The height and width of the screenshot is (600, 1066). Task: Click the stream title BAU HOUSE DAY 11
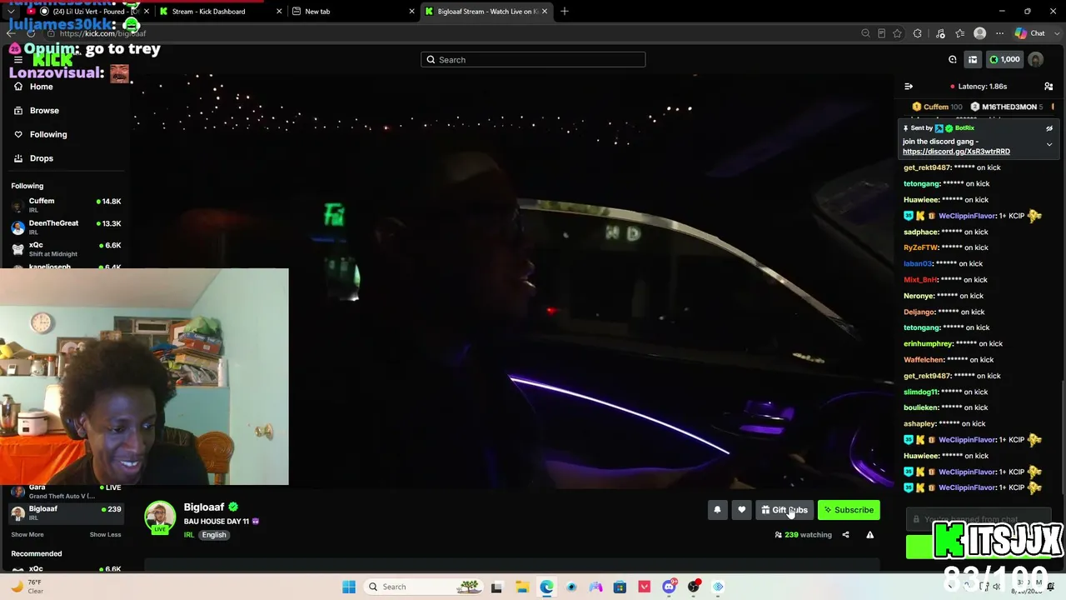point(217,522)
